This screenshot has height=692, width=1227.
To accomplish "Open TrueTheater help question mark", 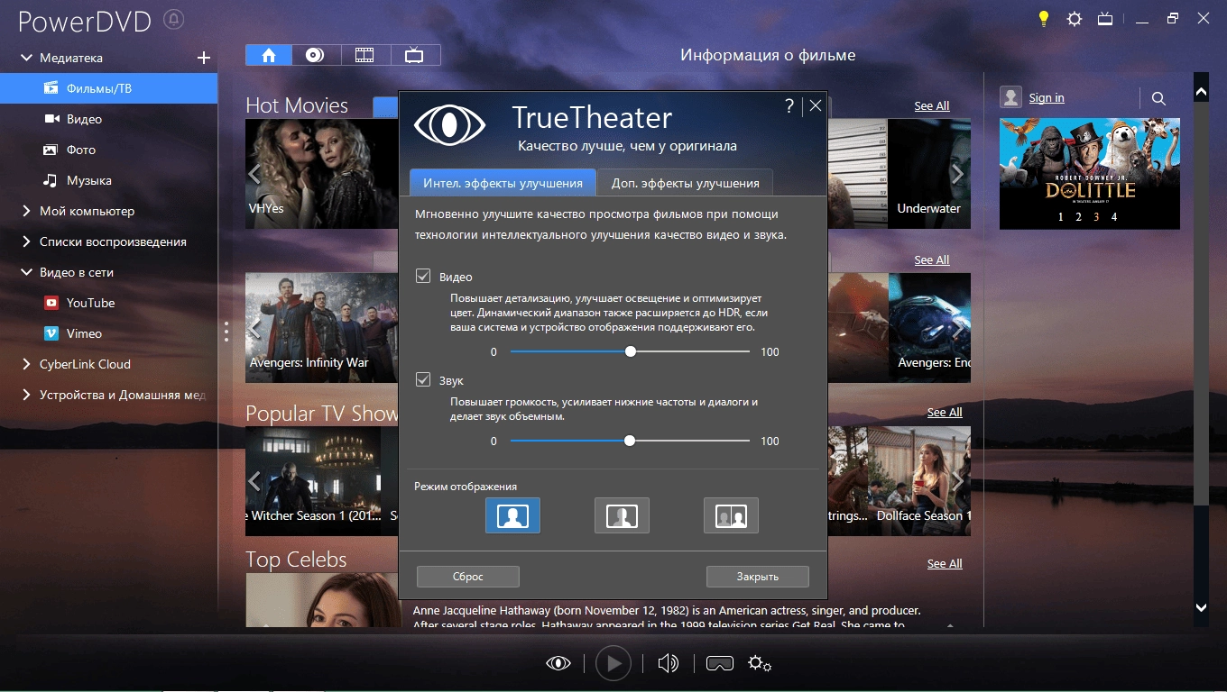I will (789, 105).
